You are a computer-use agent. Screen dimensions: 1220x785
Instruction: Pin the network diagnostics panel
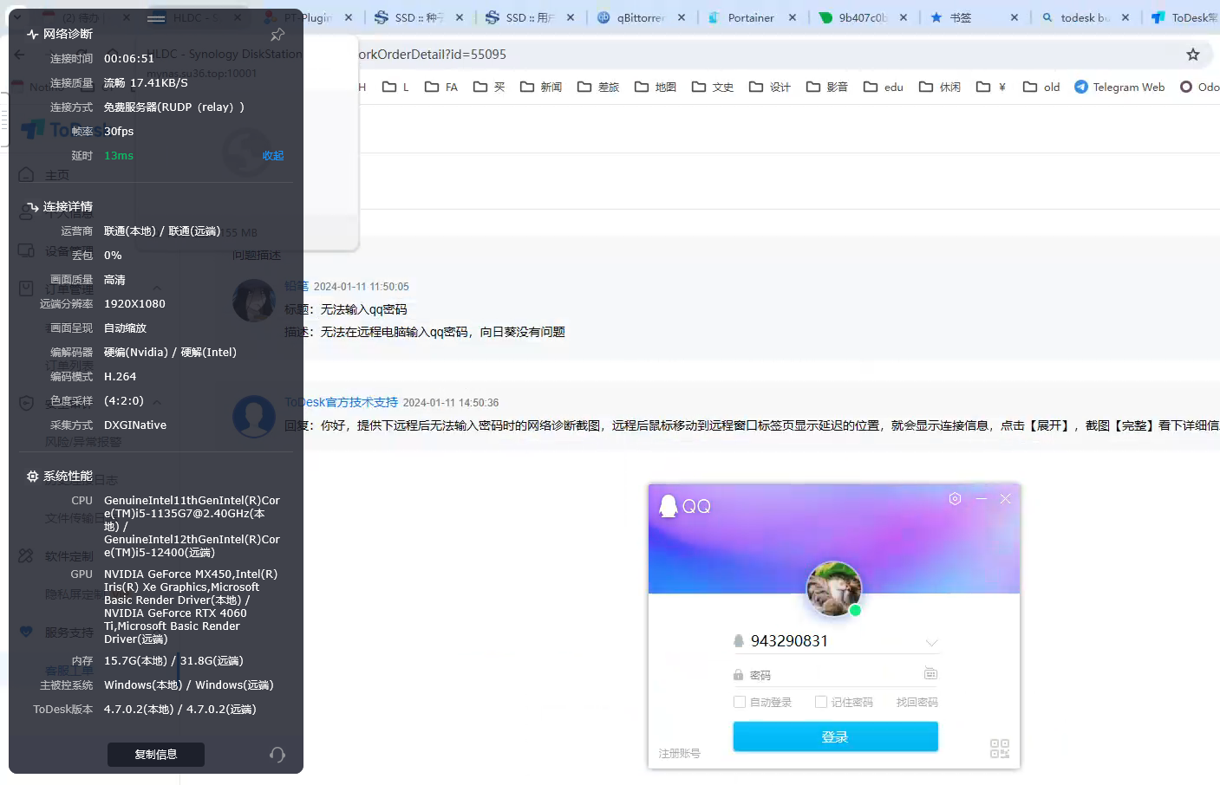[x=277, y=35]
